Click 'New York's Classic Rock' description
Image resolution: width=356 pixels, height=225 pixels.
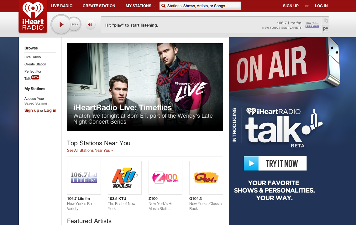206,206
